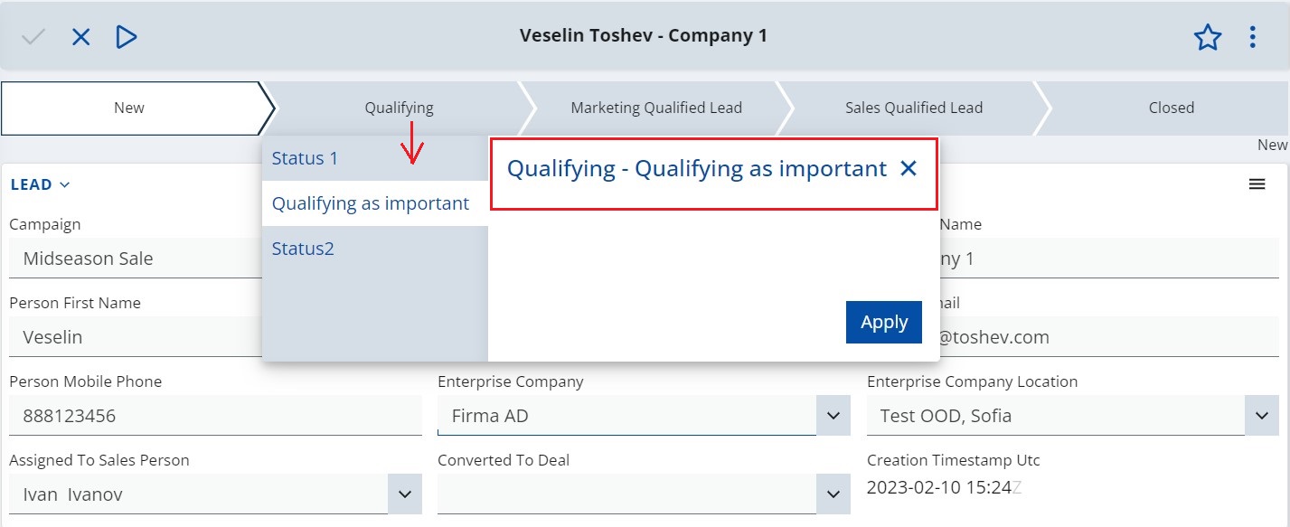Screen dimensions: 1290x527
Task: Select the New stage
Action: point(129,108)
